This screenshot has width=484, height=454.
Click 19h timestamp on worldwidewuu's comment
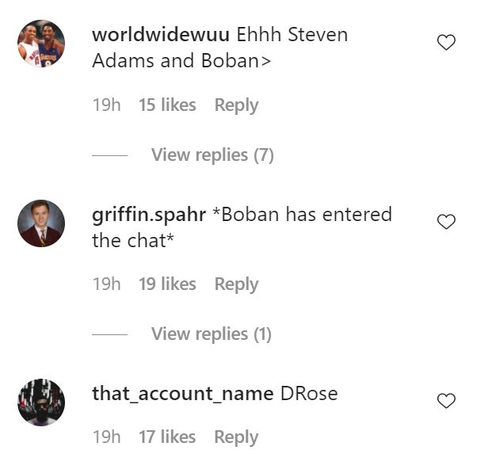tap(106, 105)
